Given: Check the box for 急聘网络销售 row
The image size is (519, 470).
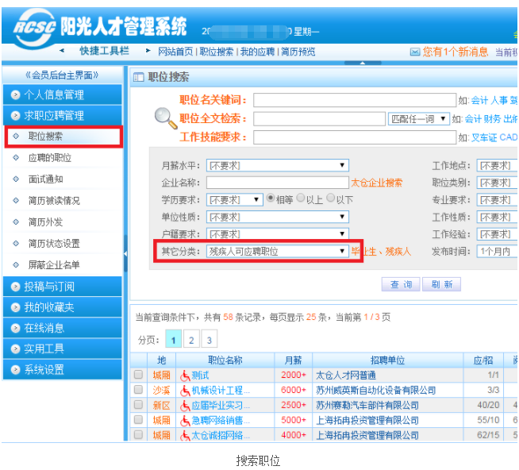Looking at the screenshot, I should coord(138,420).
